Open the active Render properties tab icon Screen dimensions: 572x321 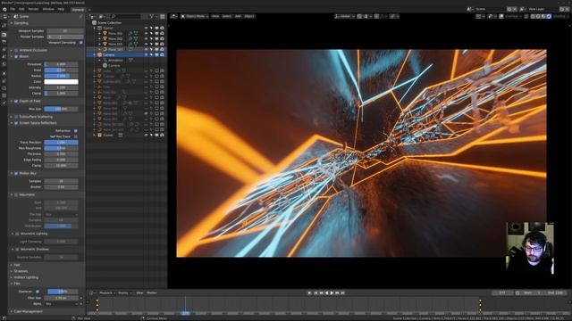tap(4, 35)
